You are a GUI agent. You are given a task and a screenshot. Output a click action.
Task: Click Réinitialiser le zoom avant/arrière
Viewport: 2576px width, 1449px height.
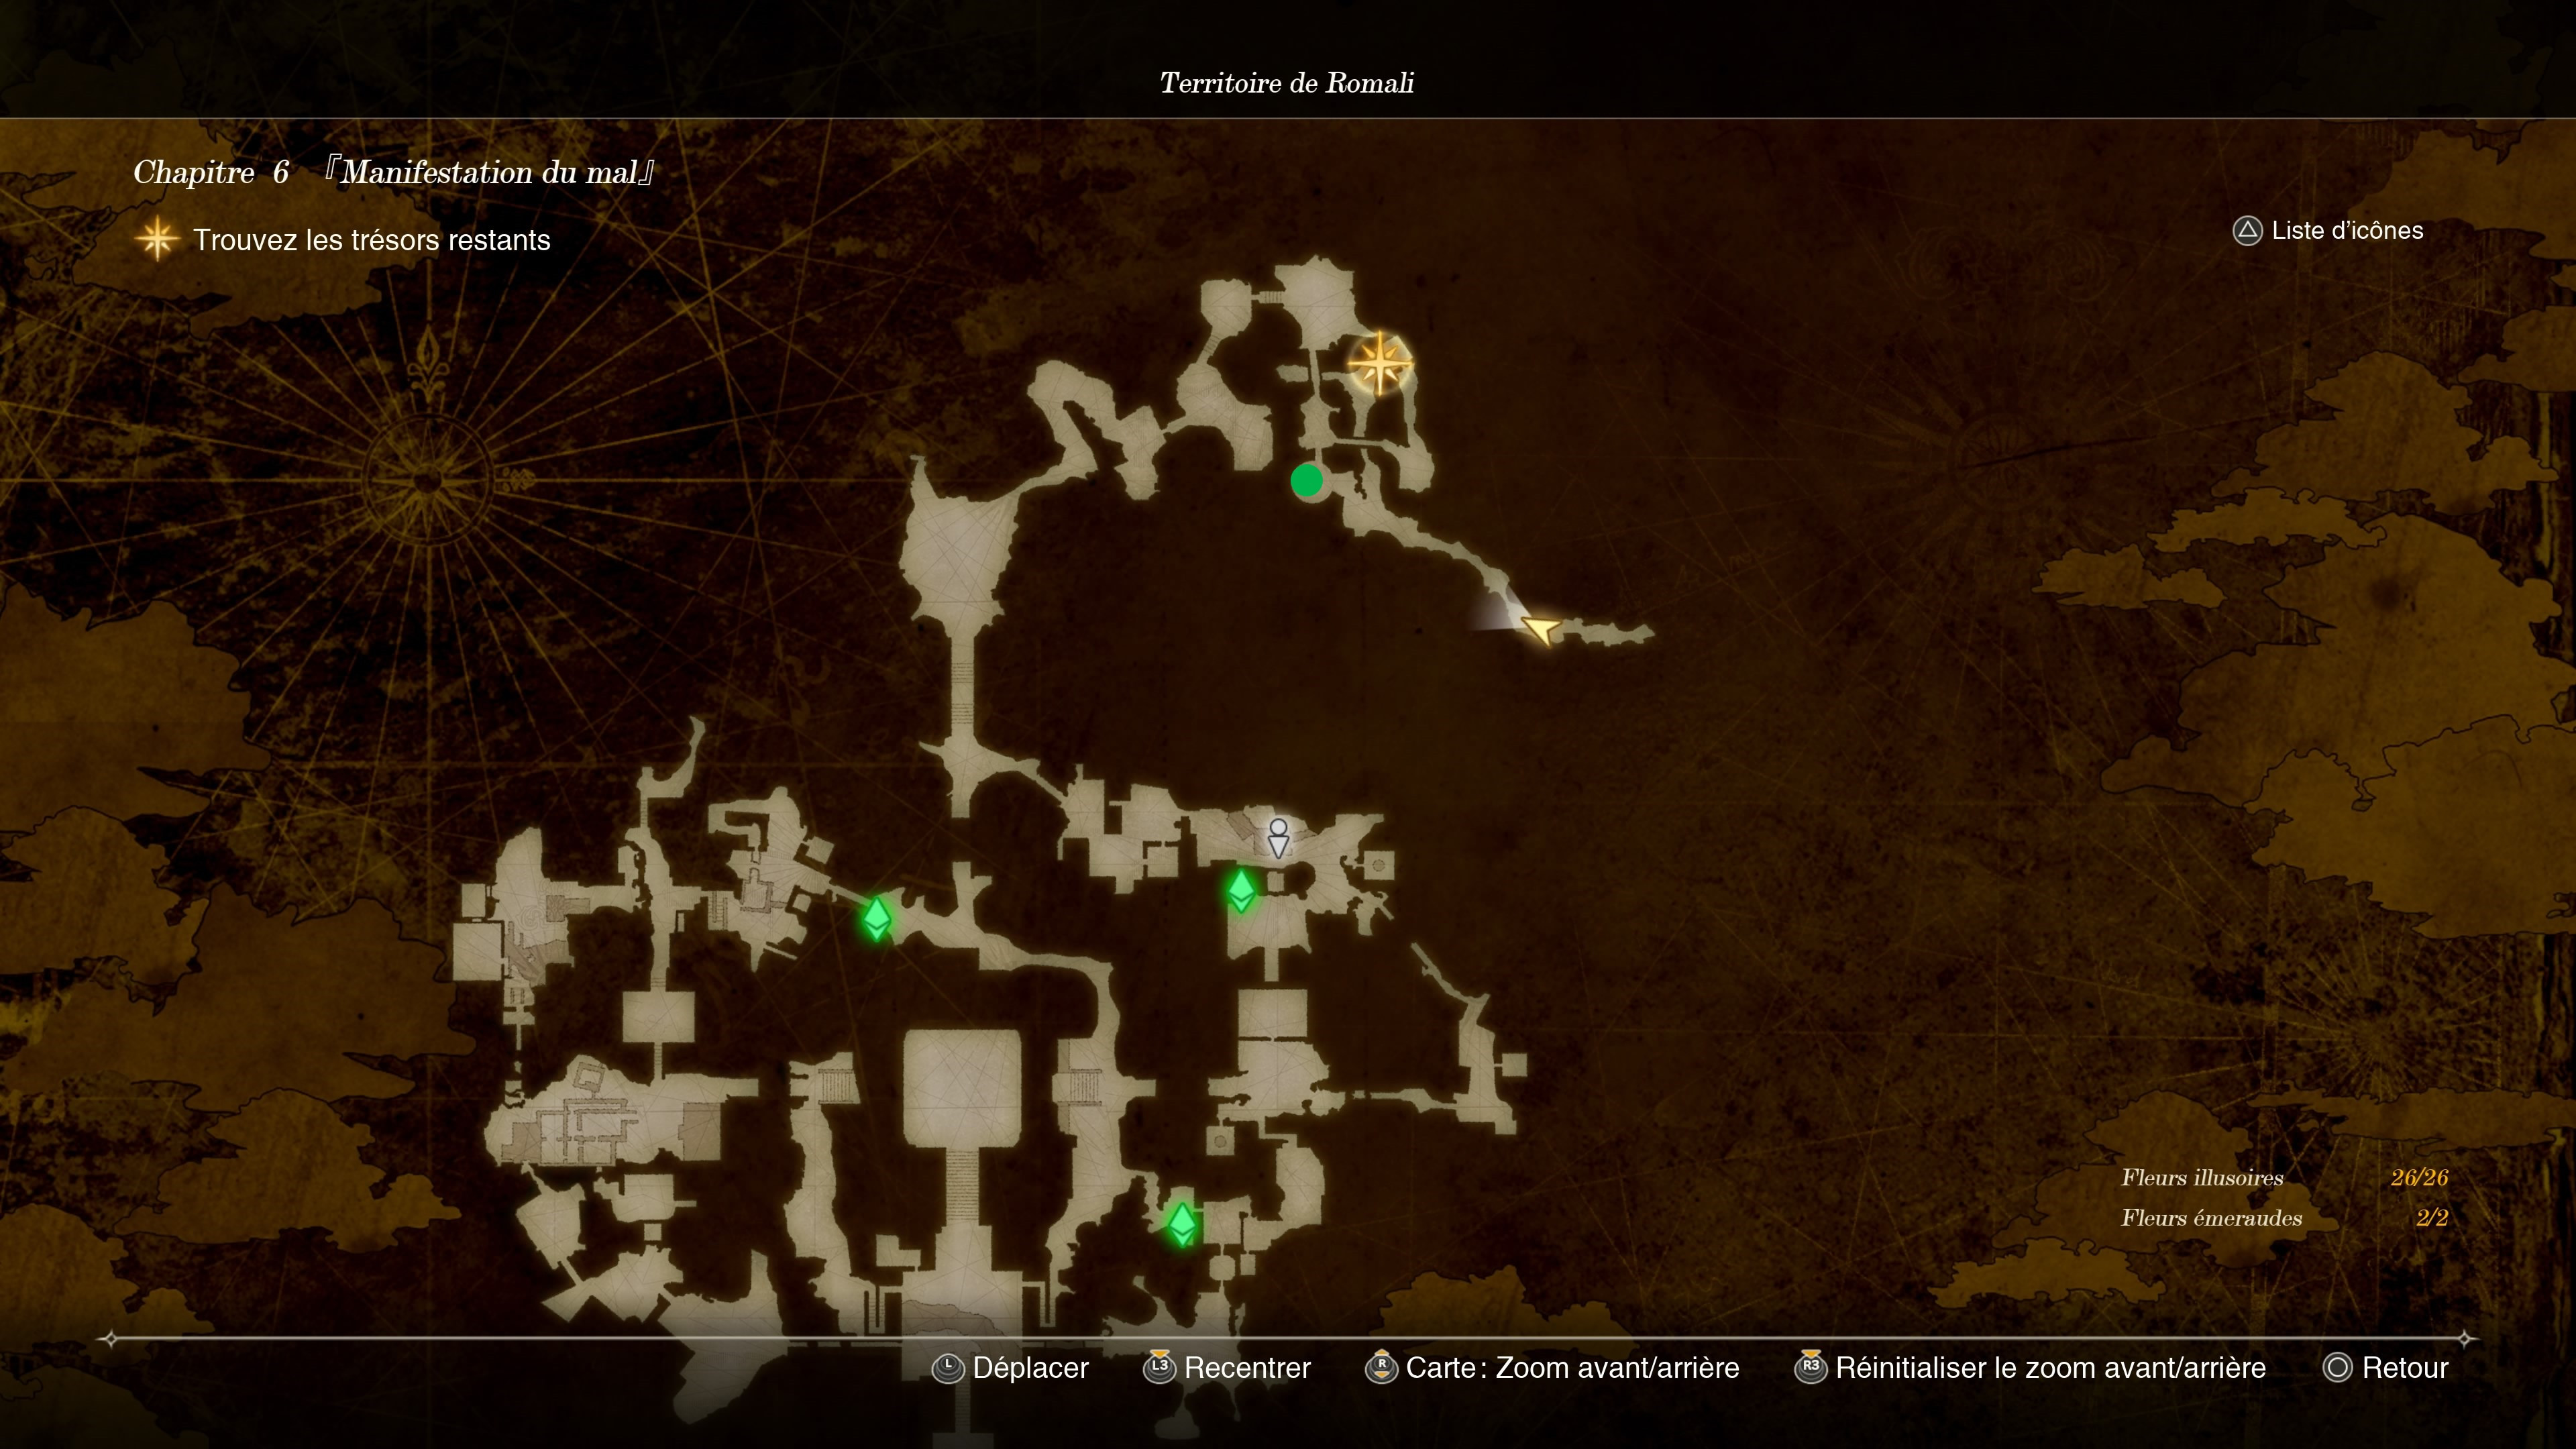[2050, 1367]
